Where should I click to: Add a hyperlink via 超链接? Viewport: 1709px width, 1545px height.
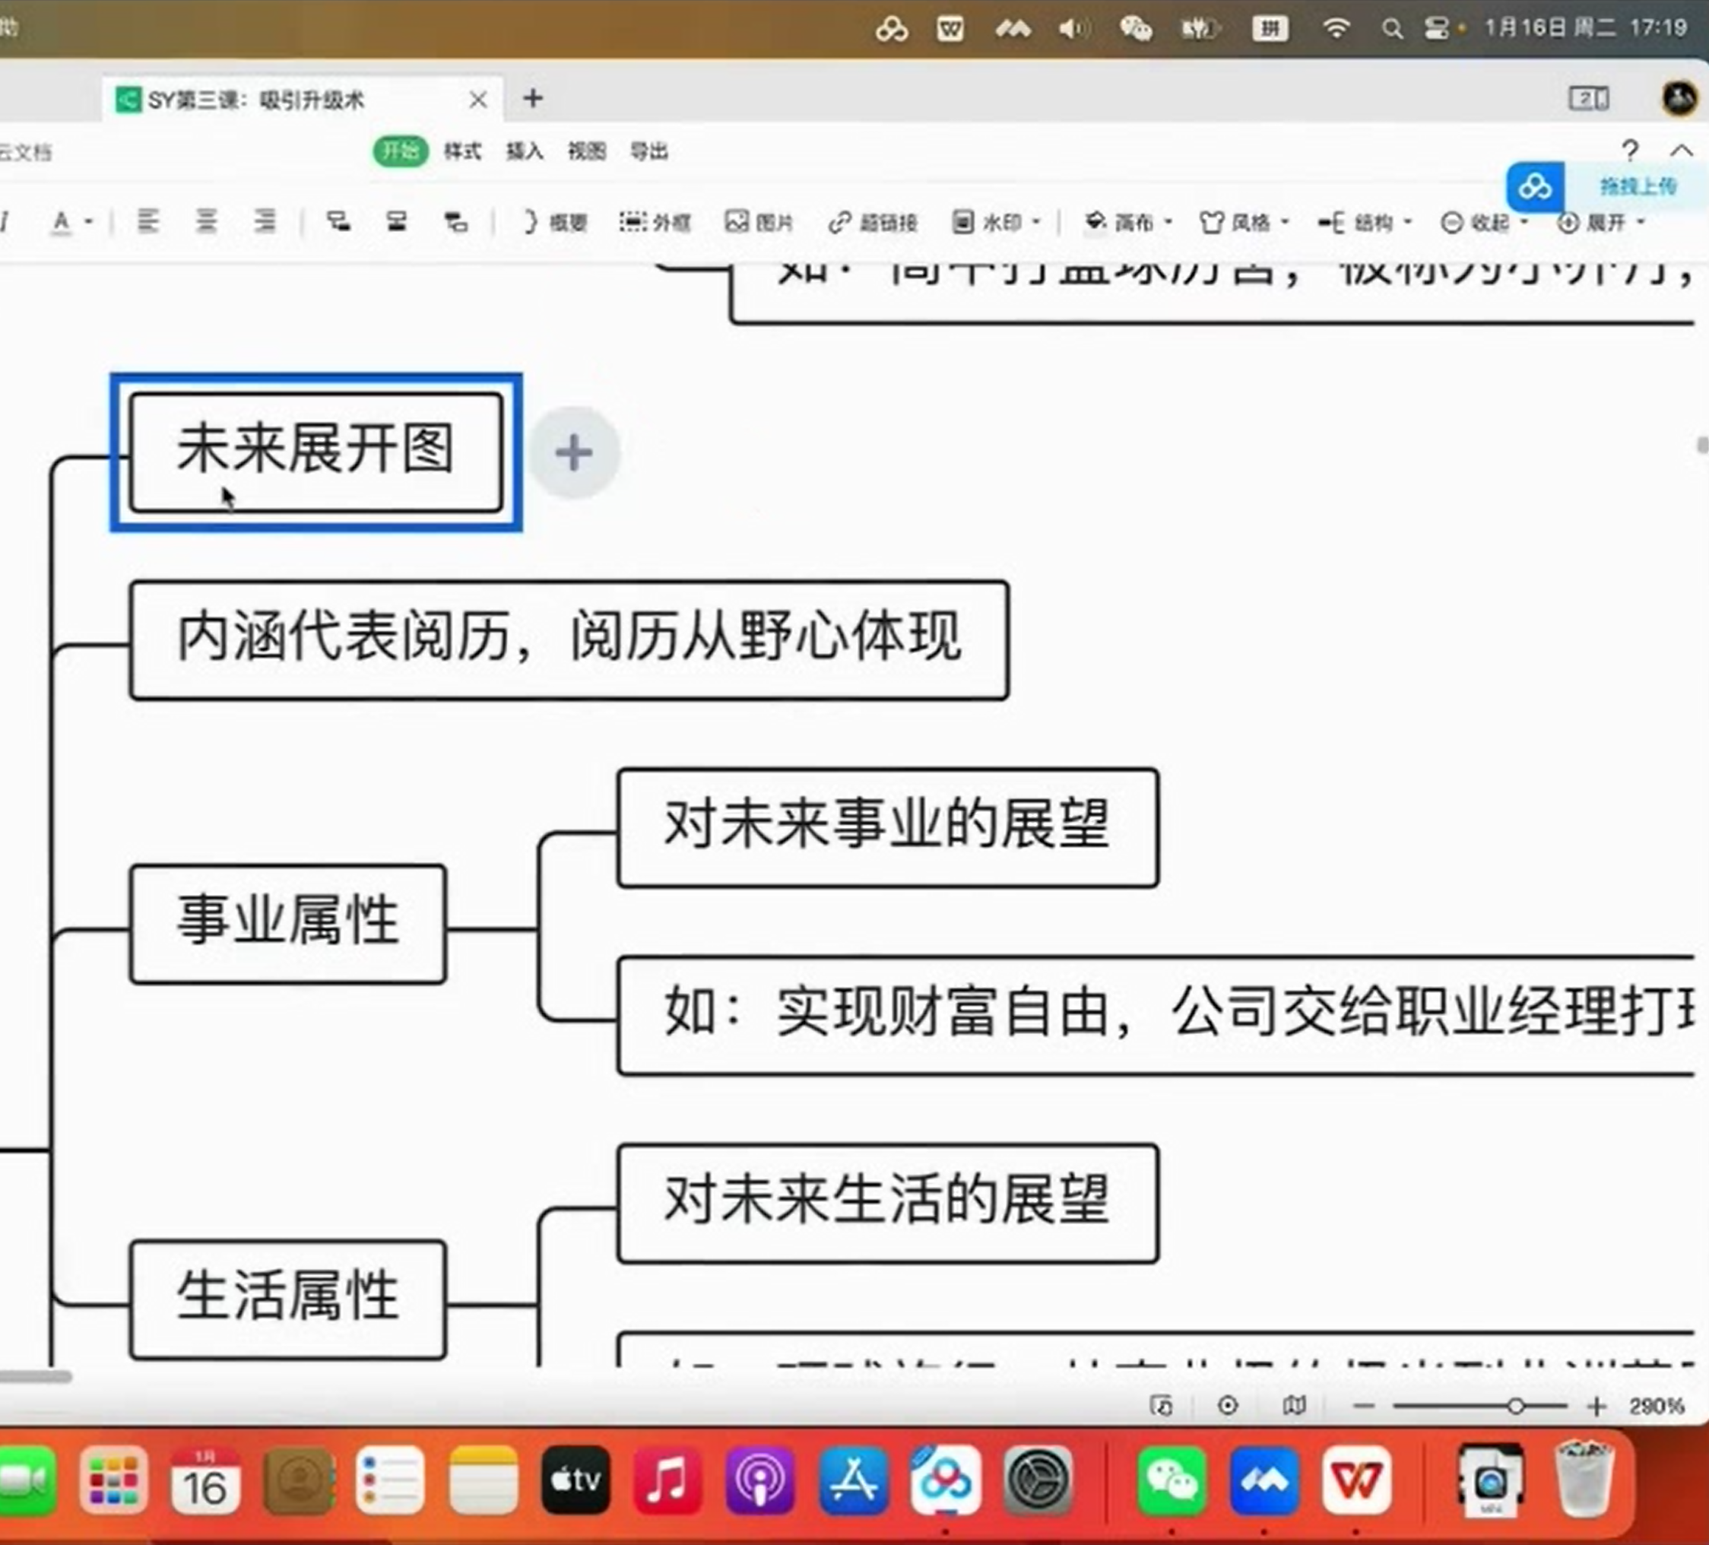click(874, 222)
